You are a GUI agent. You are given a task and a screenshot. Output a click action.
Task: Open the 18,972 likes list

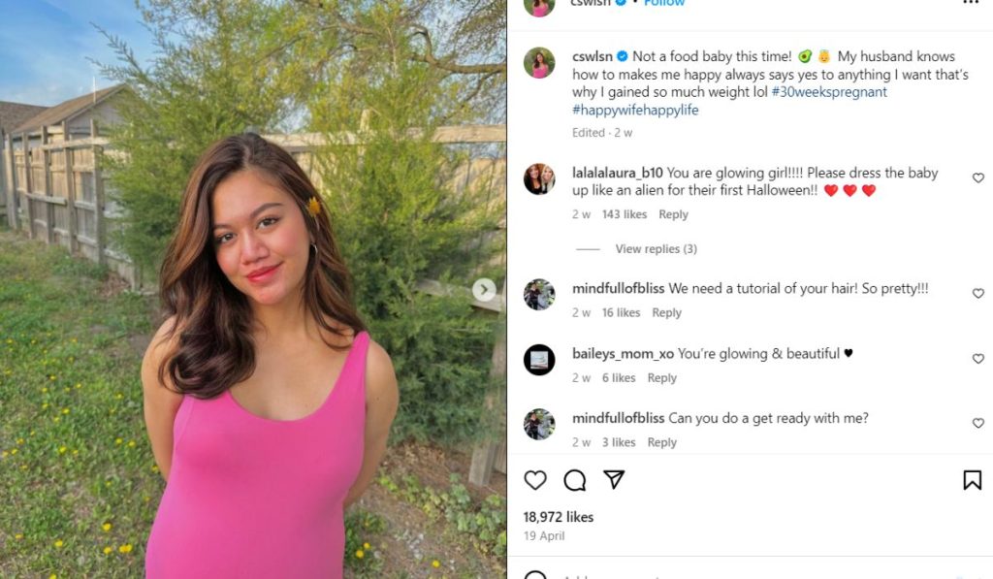(x=556, y=517)
